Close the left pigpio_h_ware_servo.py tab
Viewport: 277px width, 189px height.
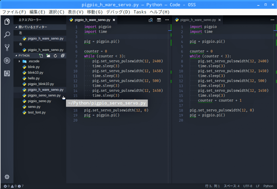pos(114,20)
